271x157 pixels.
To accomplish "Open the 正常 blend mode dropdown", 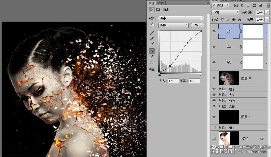I will click(225, 12).
